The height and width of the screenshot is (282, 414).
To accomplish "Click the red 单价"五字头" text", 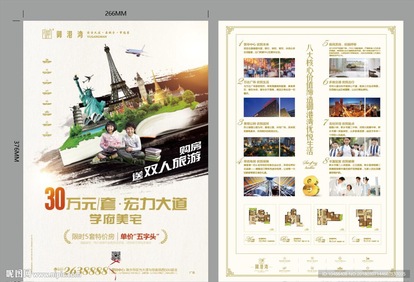I will click(x=139, y=236).
